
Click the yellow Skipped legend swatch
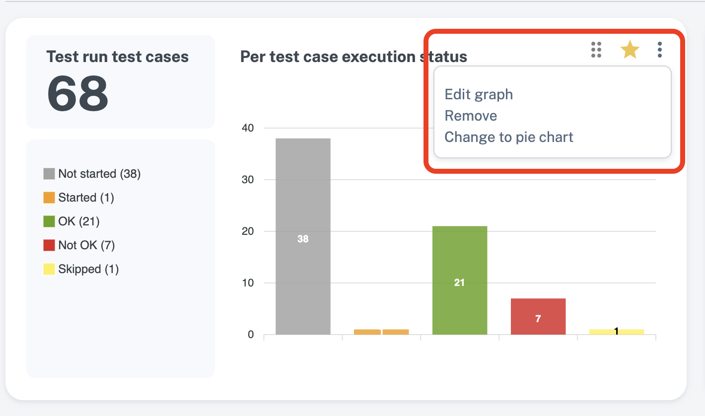[x=49, y=269]
